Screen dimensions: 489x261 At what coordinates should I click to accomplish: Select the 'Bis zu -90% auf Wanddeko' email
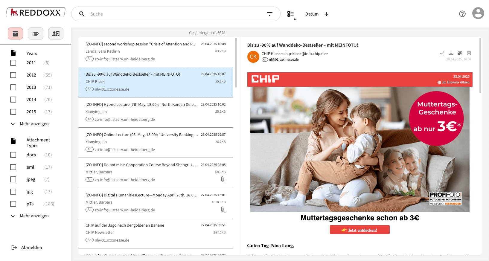coord(156,82)
